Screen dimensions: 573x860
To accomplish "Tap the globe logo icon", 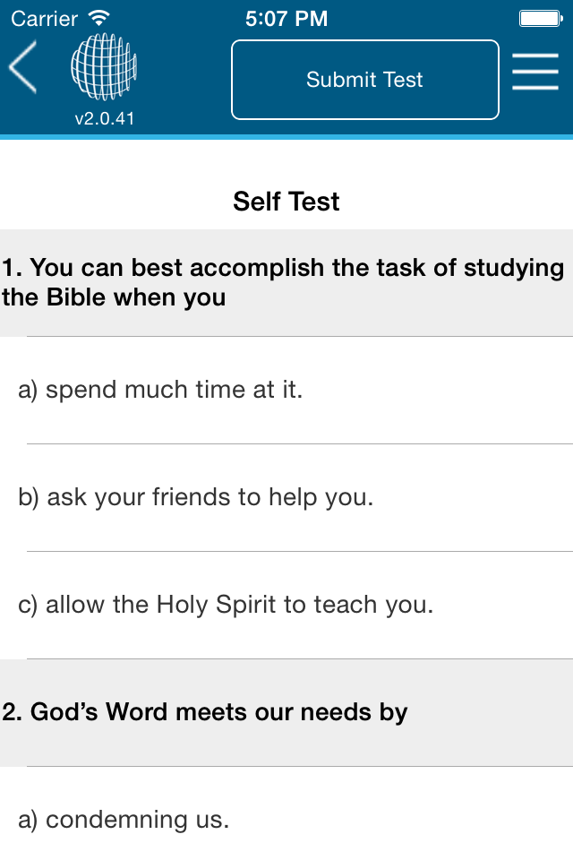I will point(104,67).
